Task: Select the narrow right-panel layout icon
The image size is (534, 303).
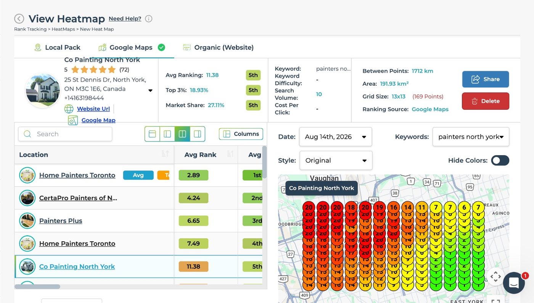Action: click(198, 134)
